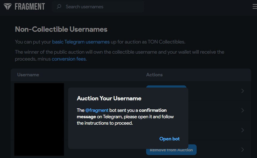Click the @fragment bot link in dialog

(x=97, y=110)
